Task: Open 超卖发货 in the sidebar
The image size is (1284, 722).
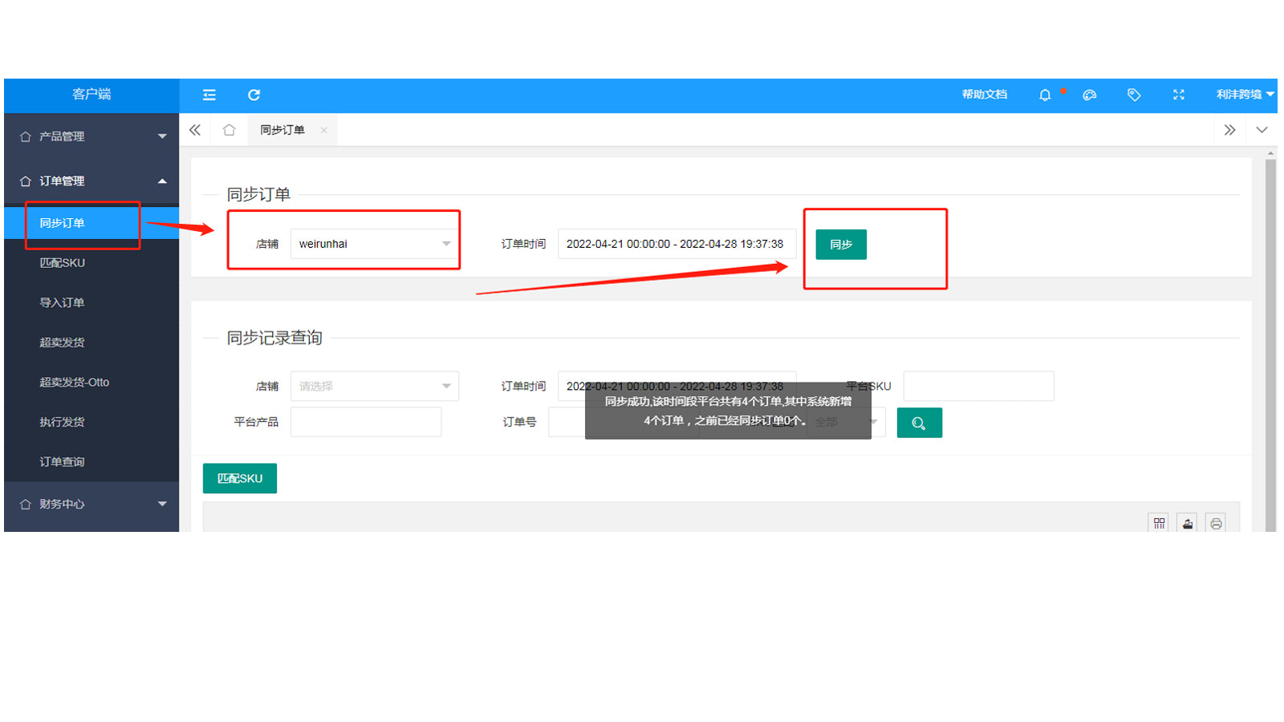Action: tap(91, 343)
